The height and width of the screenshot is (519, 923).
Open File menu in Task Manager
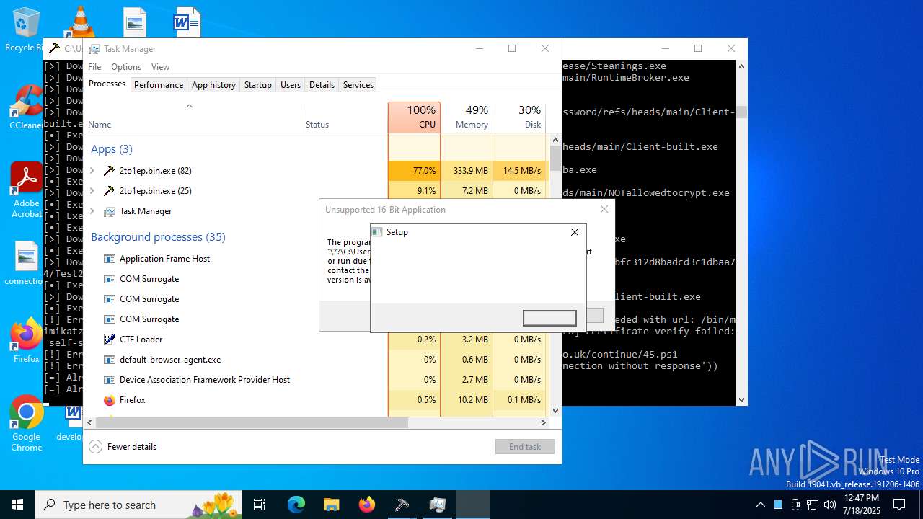pyautogui.click(x=94, y=67)
